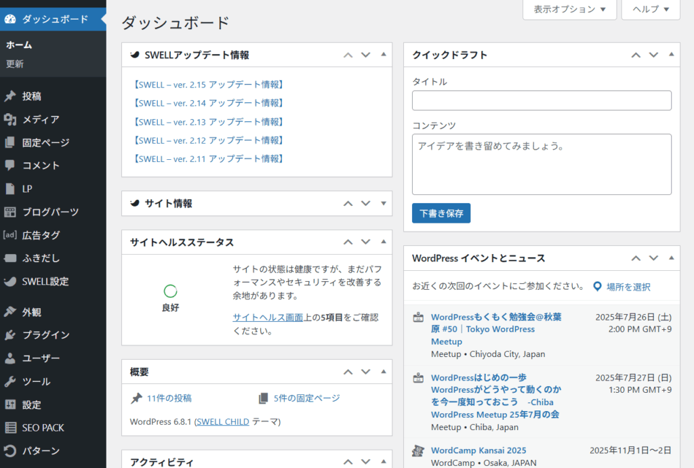Viewport: 694px width, 468px height.
Task: Click the list icon next to SEO PACK
Action: (x=10, y=428)
